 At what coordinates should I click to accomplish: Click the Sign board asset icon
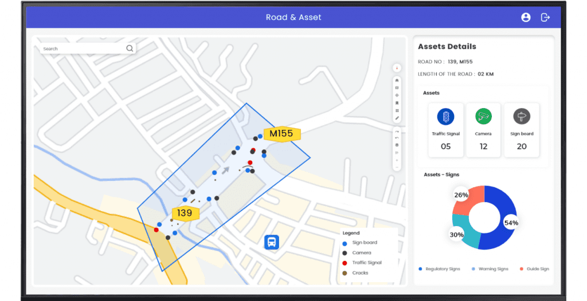click(522, 117)
